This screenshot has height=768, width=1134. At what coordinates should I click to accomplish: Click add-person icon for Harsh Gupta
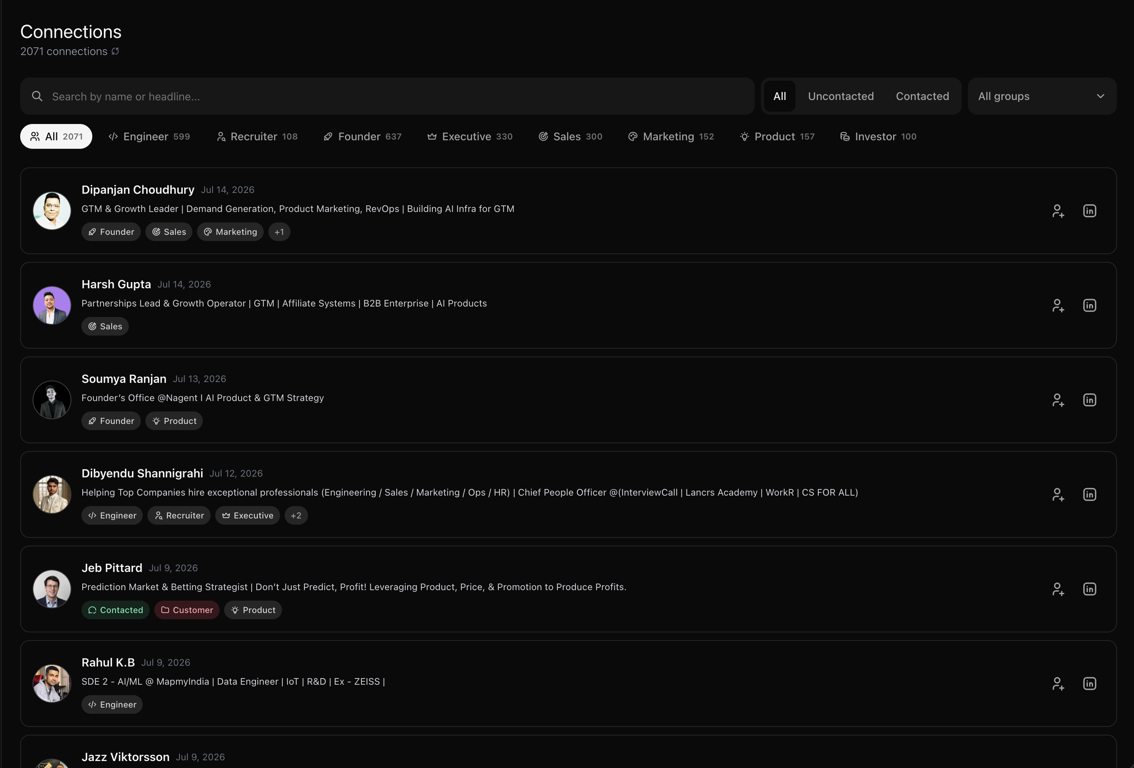pos(1058,305)
